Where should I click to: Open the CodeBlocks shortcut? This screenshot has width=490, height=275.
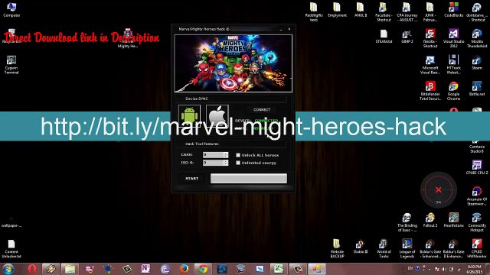point(453,9)
